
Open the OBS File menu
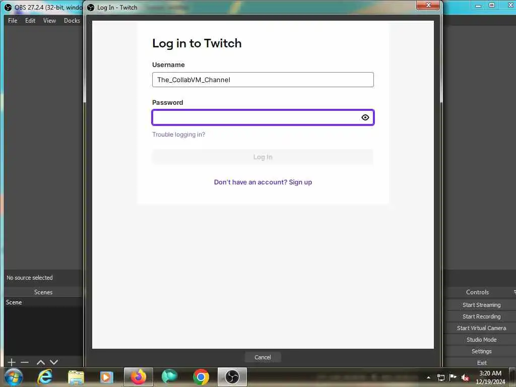click(x=13, y=20)
